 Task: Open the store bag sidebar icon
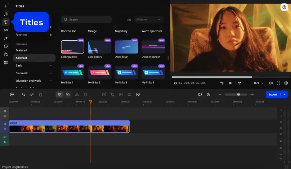(6, 55)
